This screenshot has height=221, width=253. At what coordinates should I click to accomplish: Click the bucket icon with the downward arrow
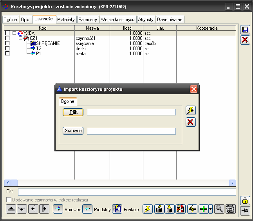(170, 209)
